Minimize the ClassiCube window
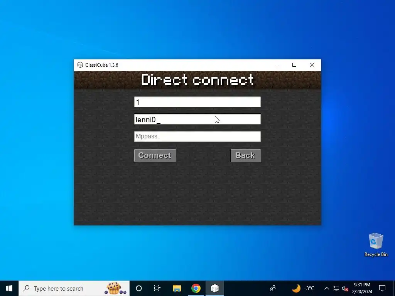The image size is (395, 296). 277,65
